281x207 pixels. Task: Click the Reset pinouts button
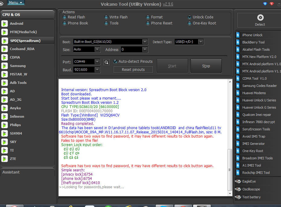click(x=133, y=69)
